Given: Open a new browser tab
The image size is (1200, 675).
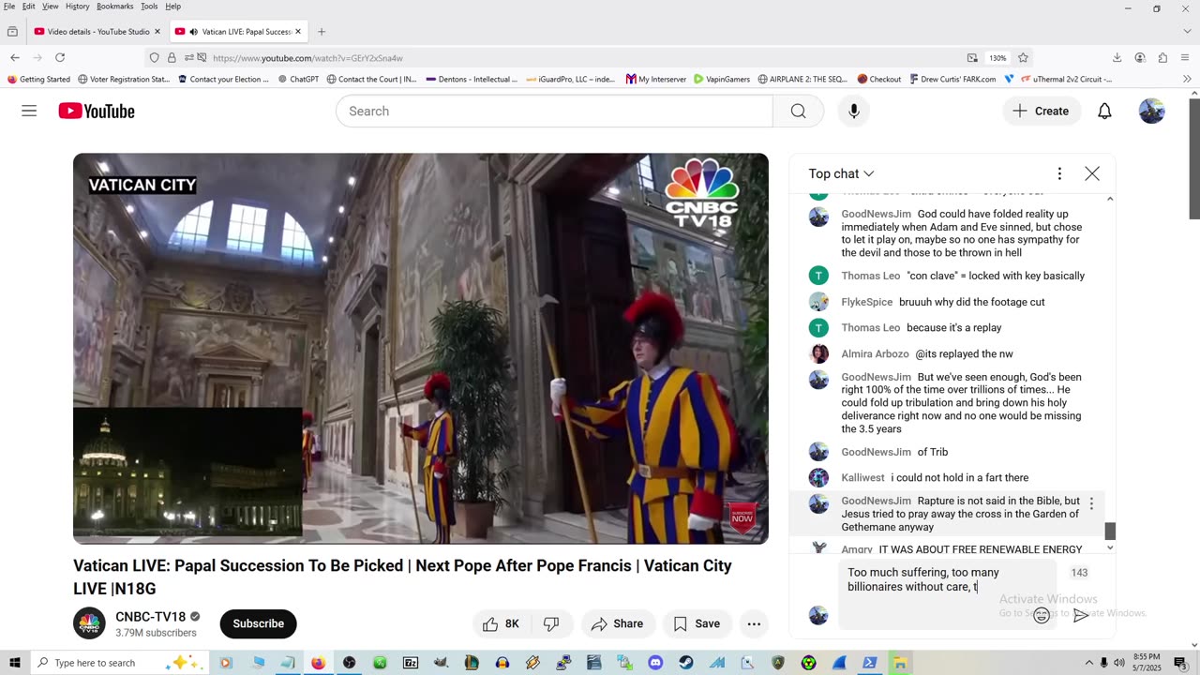Looking at the screenshot, I should point(322,32).
